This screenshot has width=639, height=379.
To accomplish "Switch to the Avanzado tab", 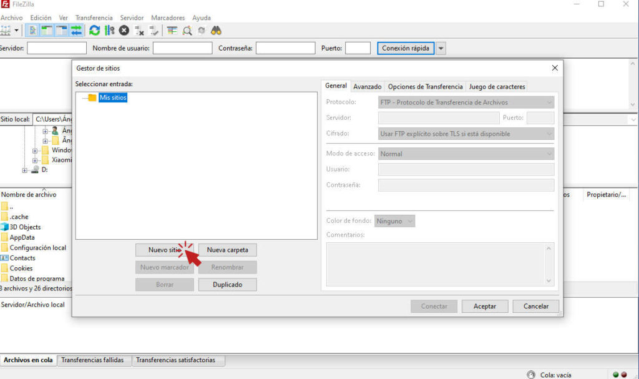I will [x=367, y=87].
